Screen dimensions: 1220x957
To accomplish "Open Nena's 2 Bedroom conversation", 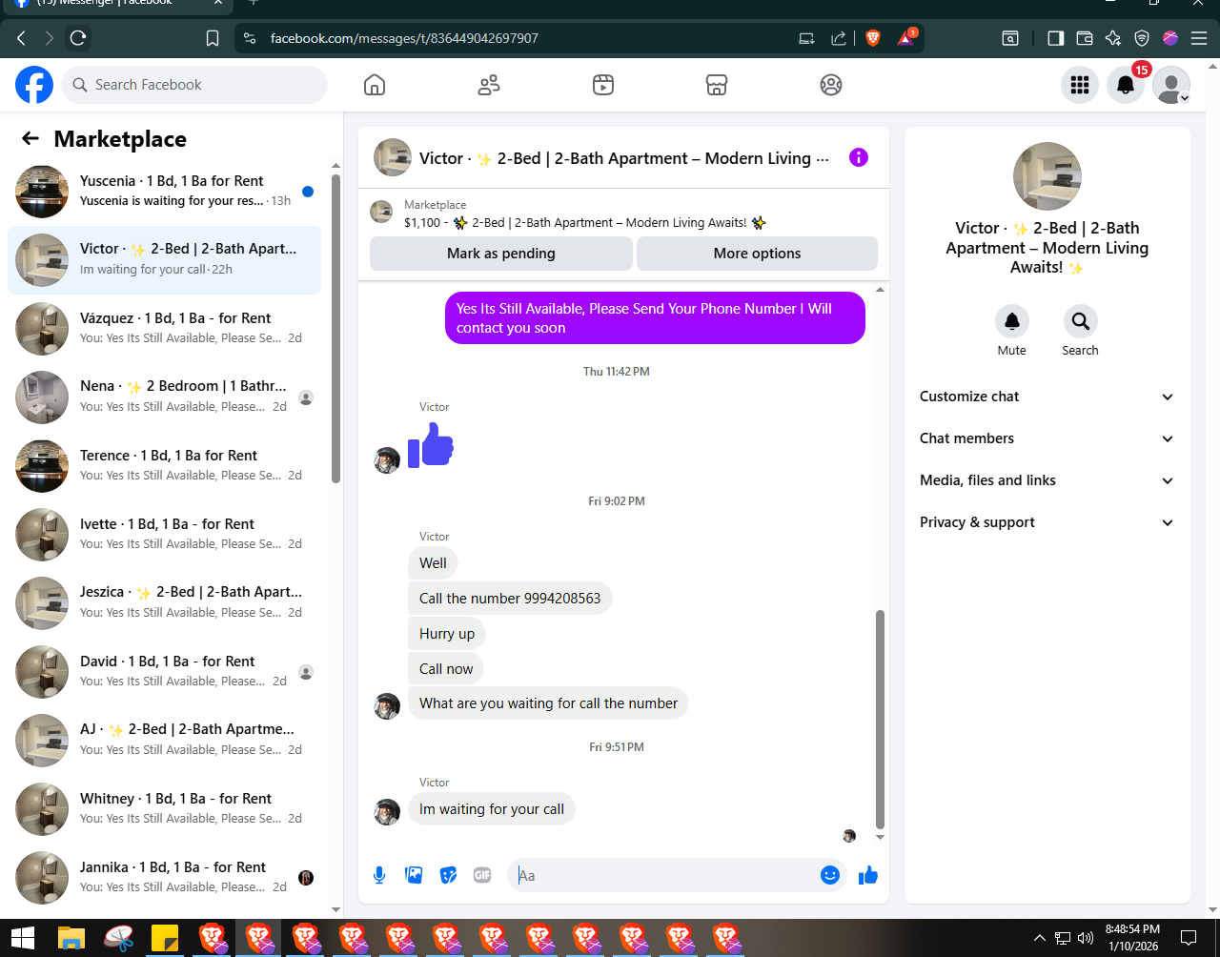I will tap(164, 397).
